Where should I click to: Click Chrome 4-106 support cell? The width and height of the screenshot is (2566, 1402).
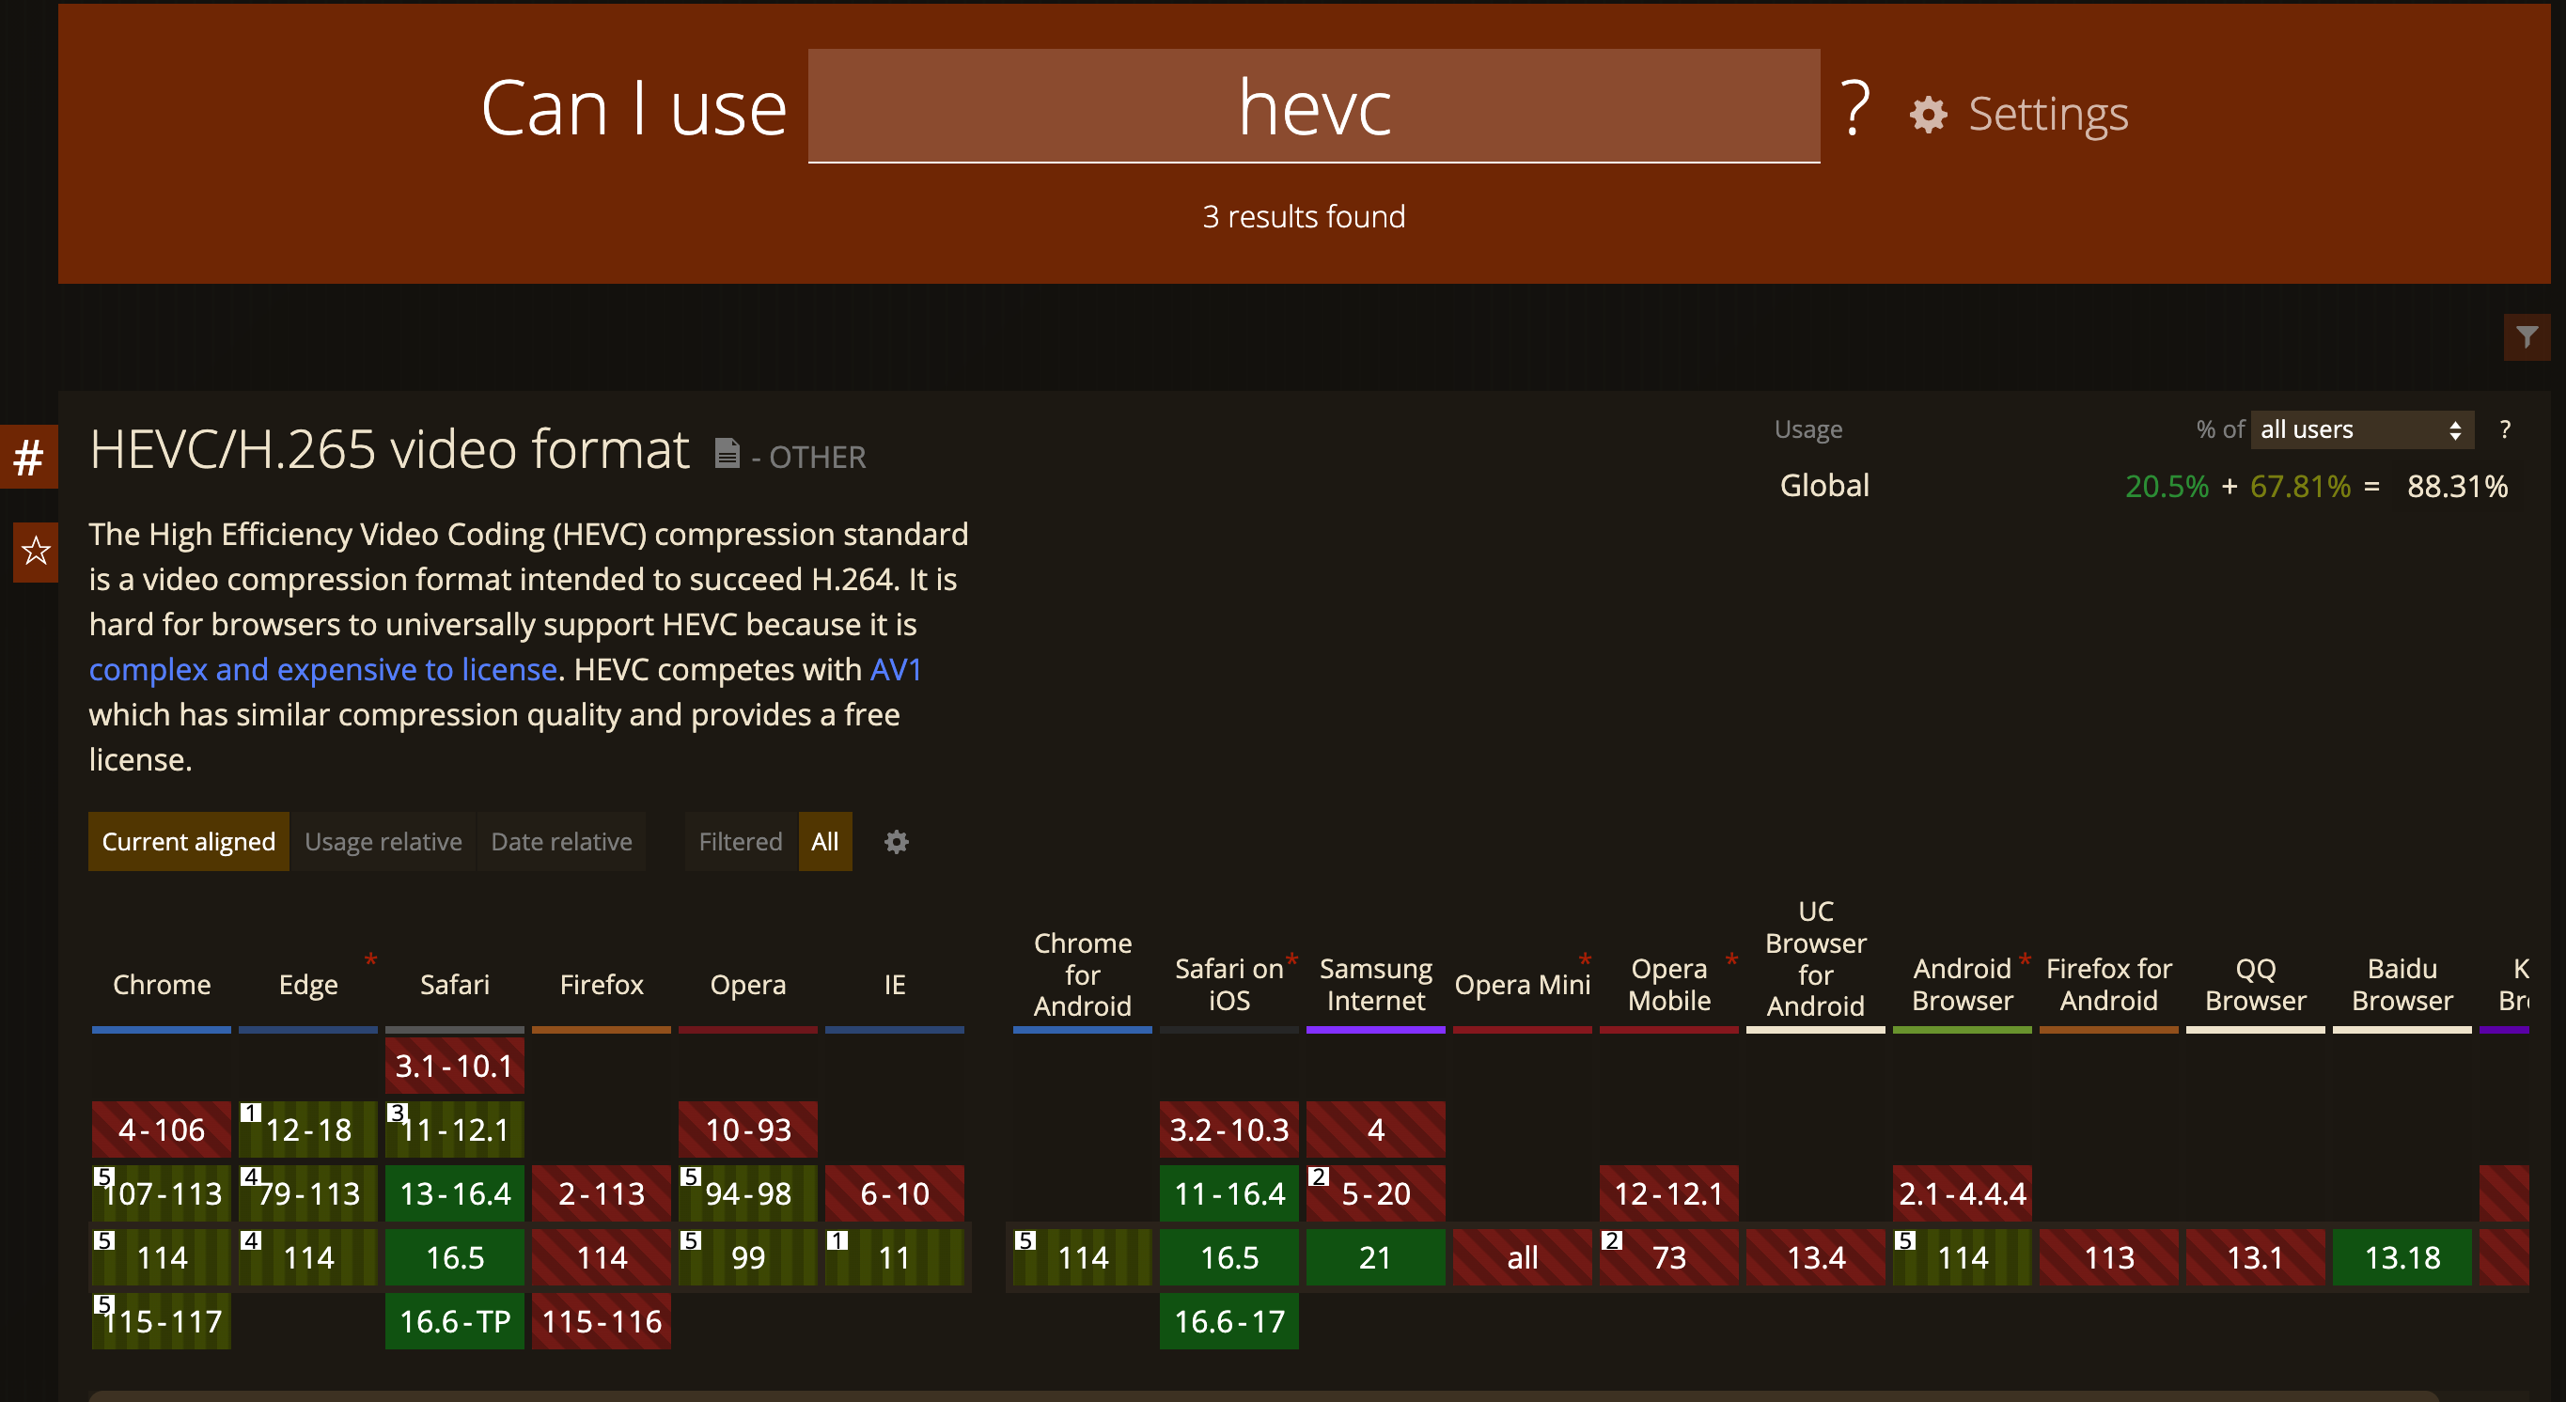tap(162, 1129)
